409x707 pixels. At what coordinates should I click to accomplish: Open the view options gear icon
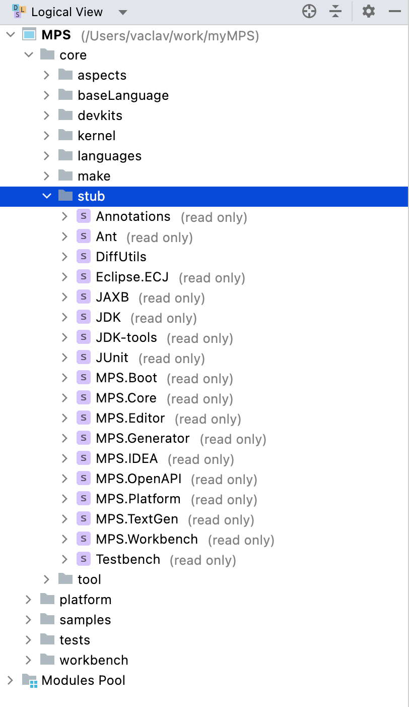tap(368, 11)
